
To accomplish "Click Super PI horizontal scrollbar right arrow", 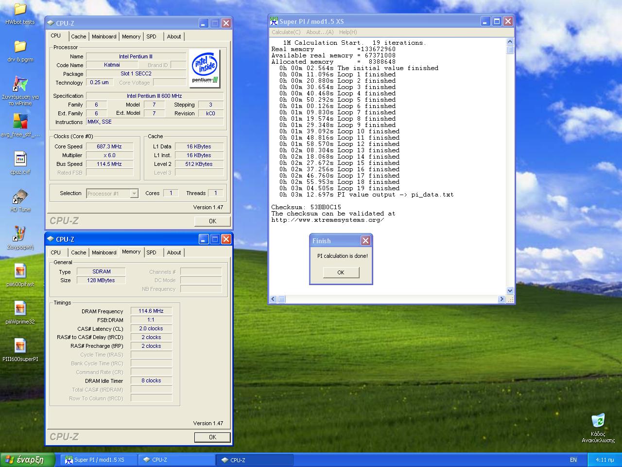I will 501,299.
